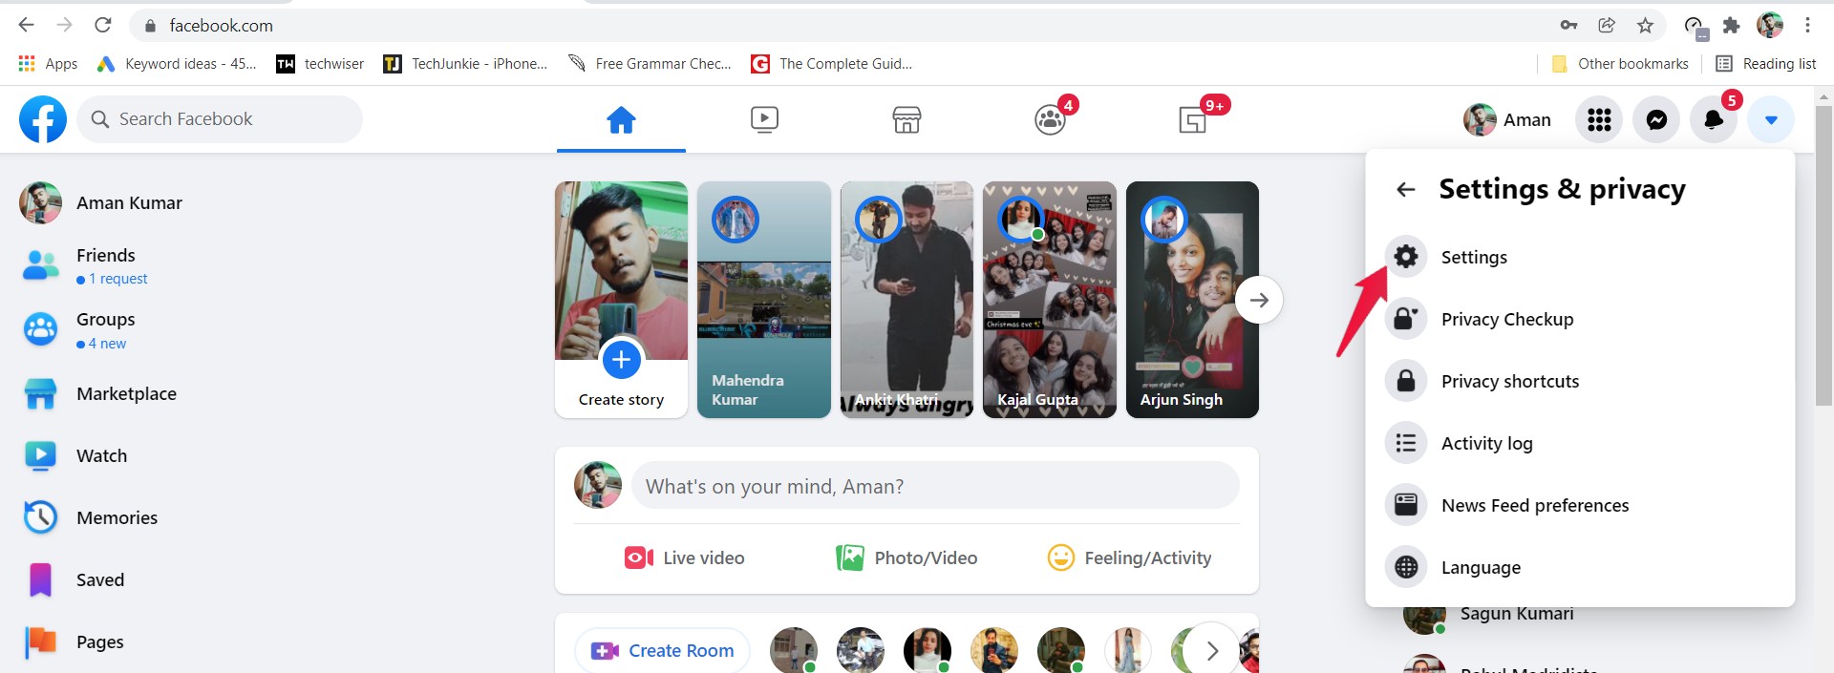Start a Live video post
This screenshot has width=1834, height=673.
click(x=684, y=557)
